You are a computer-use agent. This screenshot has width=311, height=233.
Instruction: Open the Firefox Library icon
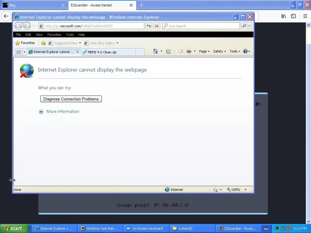[x=284, y=16]
